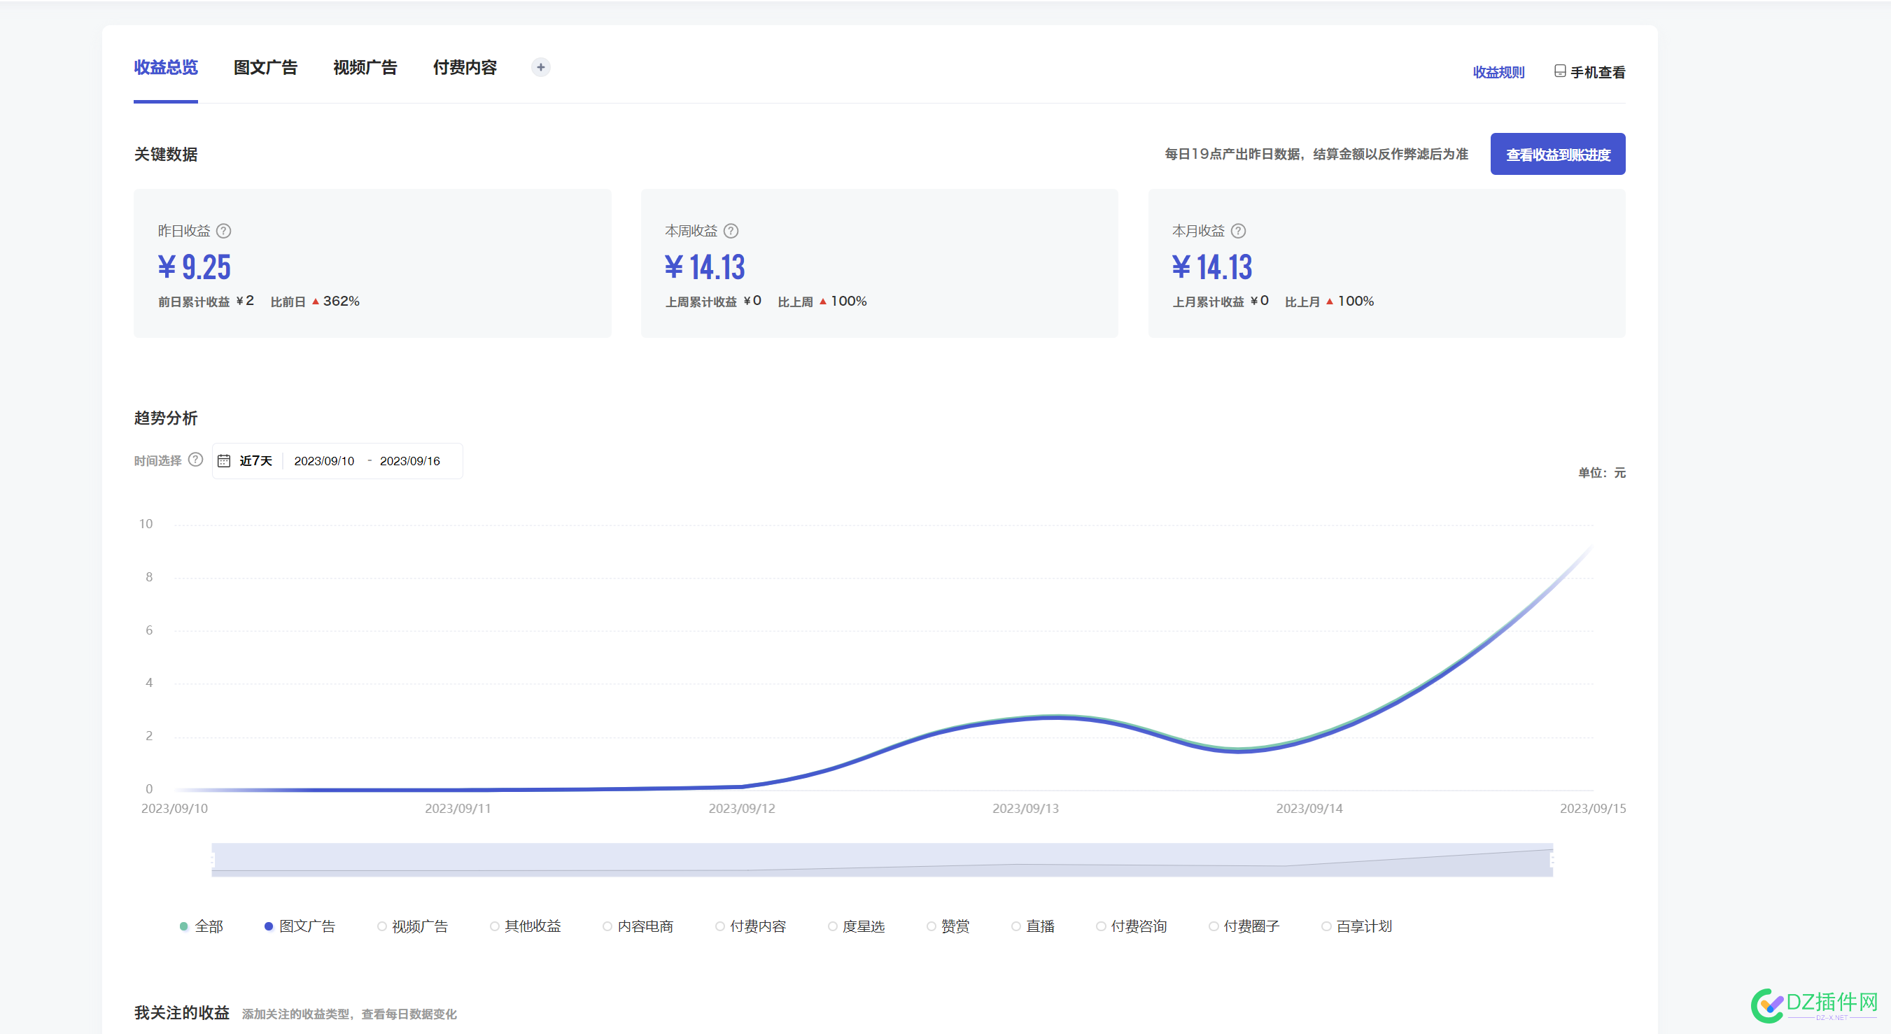Click the 本月收益 ¥14.13 value
Viewport: 1891px width, 1034px height.
pos(1213,267)
